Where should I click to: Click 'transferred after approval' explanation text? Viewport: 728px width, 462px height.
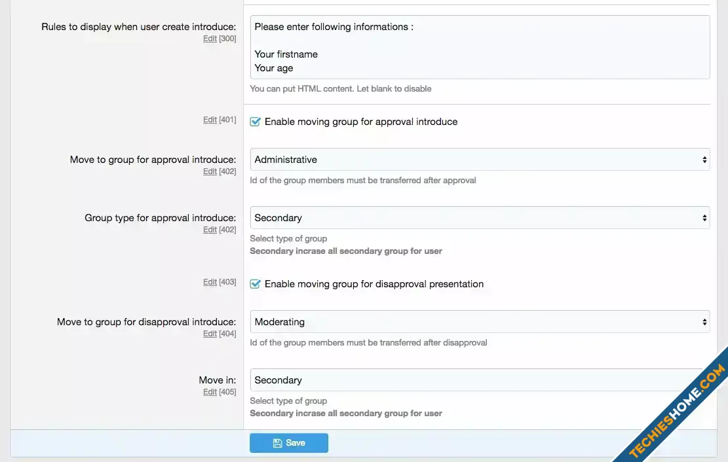click(x=362, y=181)
